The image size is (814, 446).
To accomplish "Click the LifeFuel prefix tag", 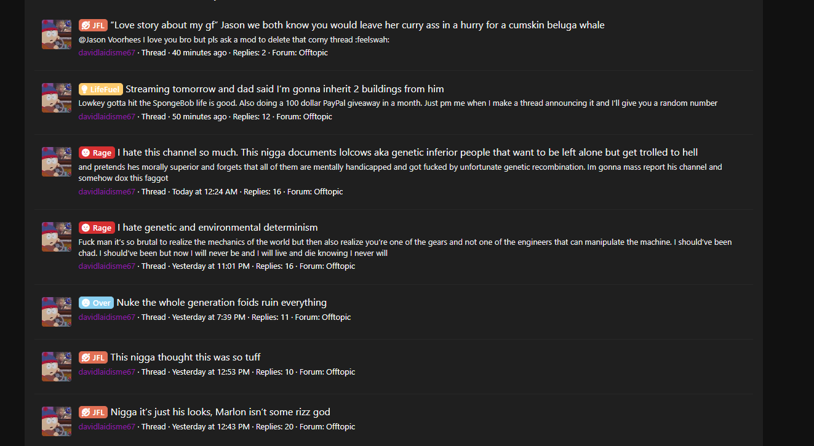I will [x=100, y=89].
